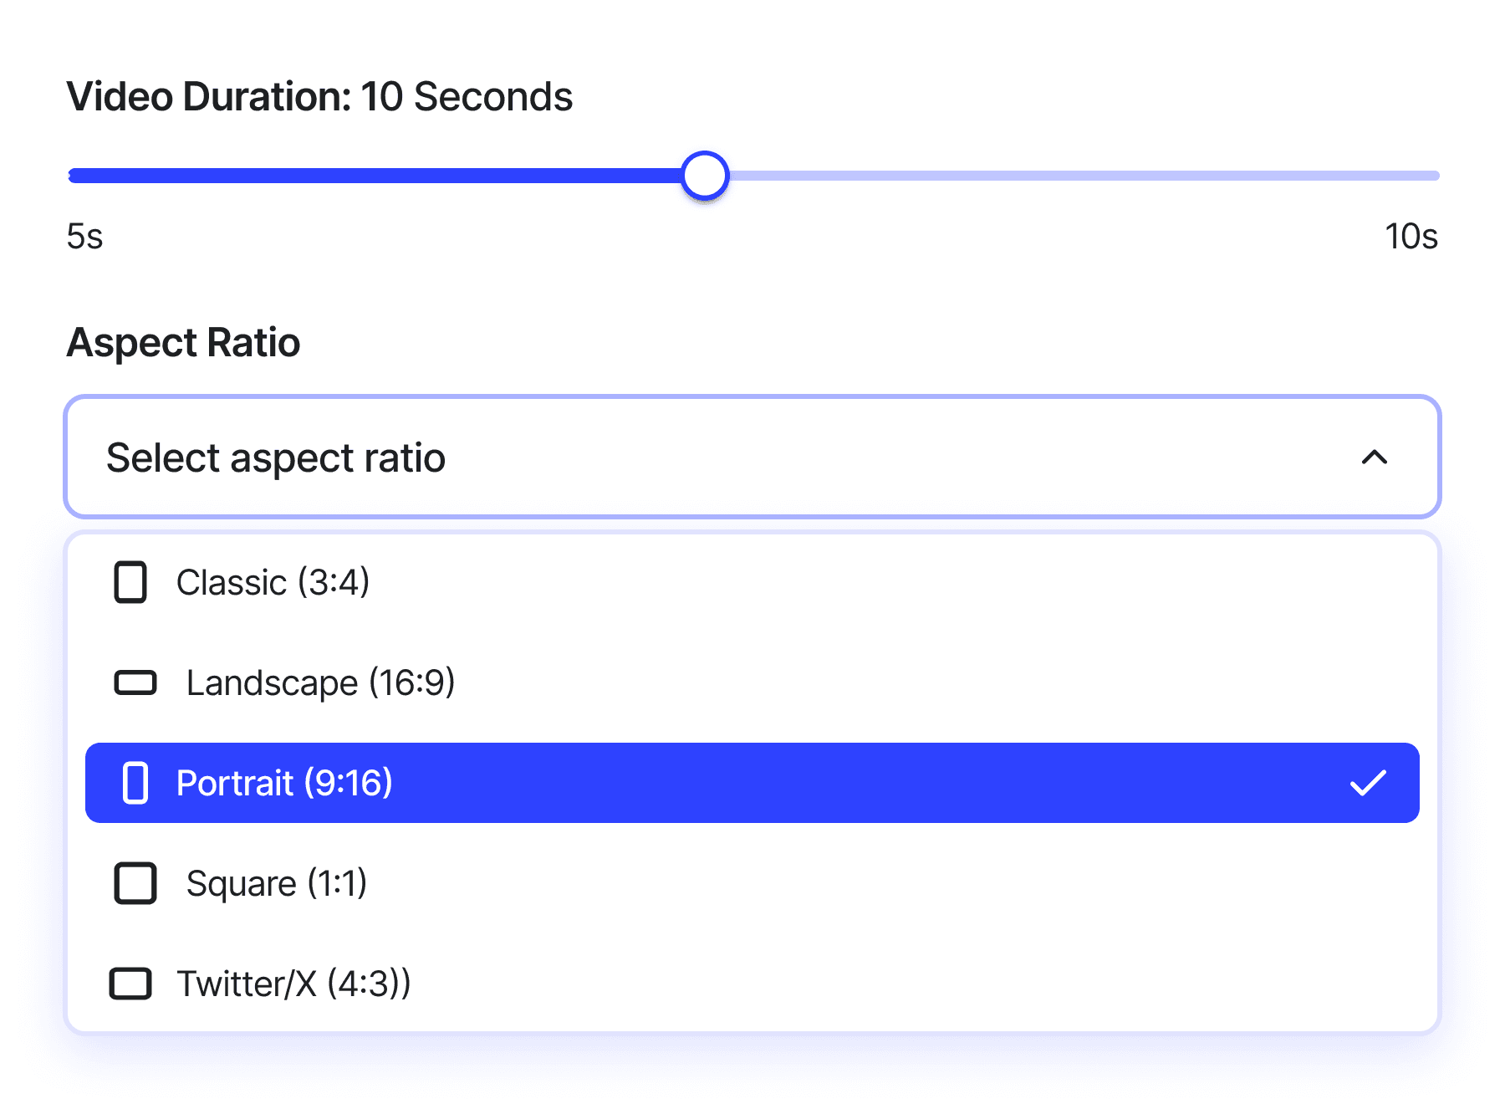The width and height of the screenshot is (1505, 1104).
Task: Pick the highlighted Portrait (9:16) option
Action: [x=284, y=783]
